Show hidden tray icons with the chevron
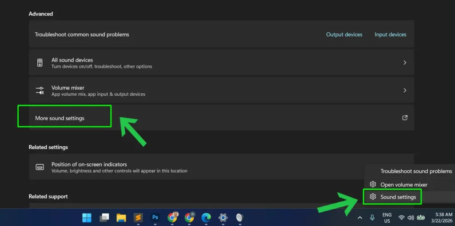Screen dimensions: 455x226 [x=360, y=218]
